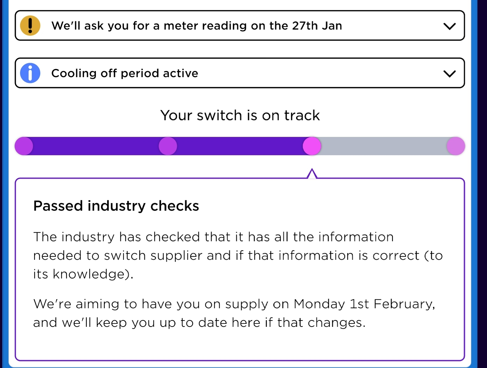
Task: Select the final faded step dot
Action: 456,146
